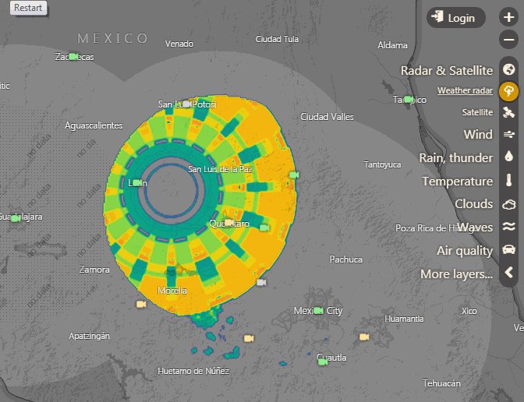524x402 pixels.
Task: Click the Venado label
Action: 179,44
